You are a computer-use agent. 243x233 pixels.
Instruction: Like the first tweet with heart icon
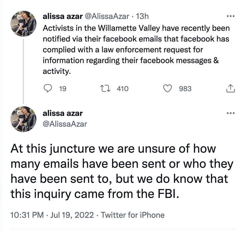168,89
